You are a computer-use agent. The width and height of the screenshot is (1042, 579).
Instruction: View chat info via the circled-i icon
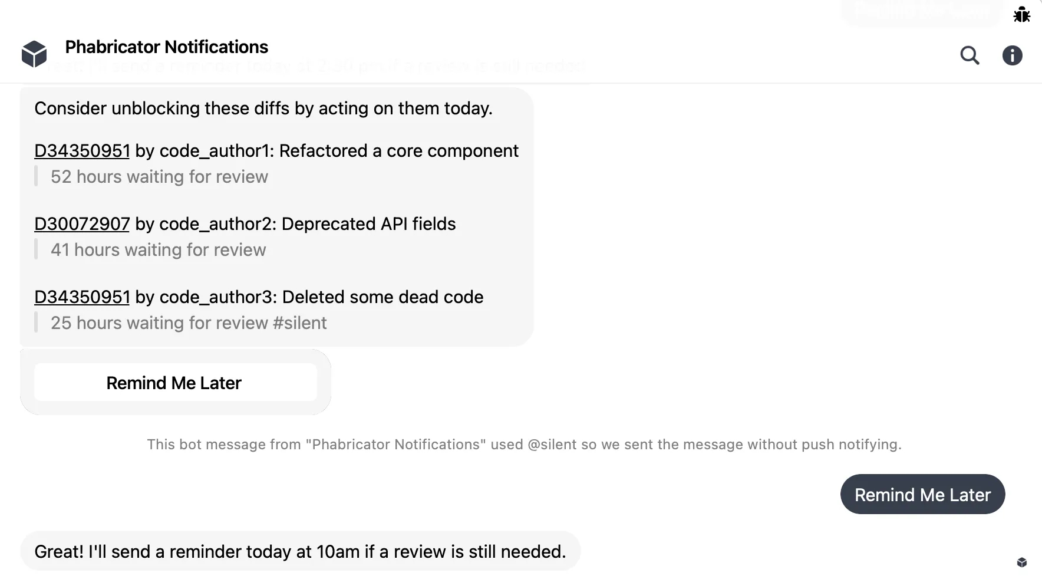tap(1013, 55)
